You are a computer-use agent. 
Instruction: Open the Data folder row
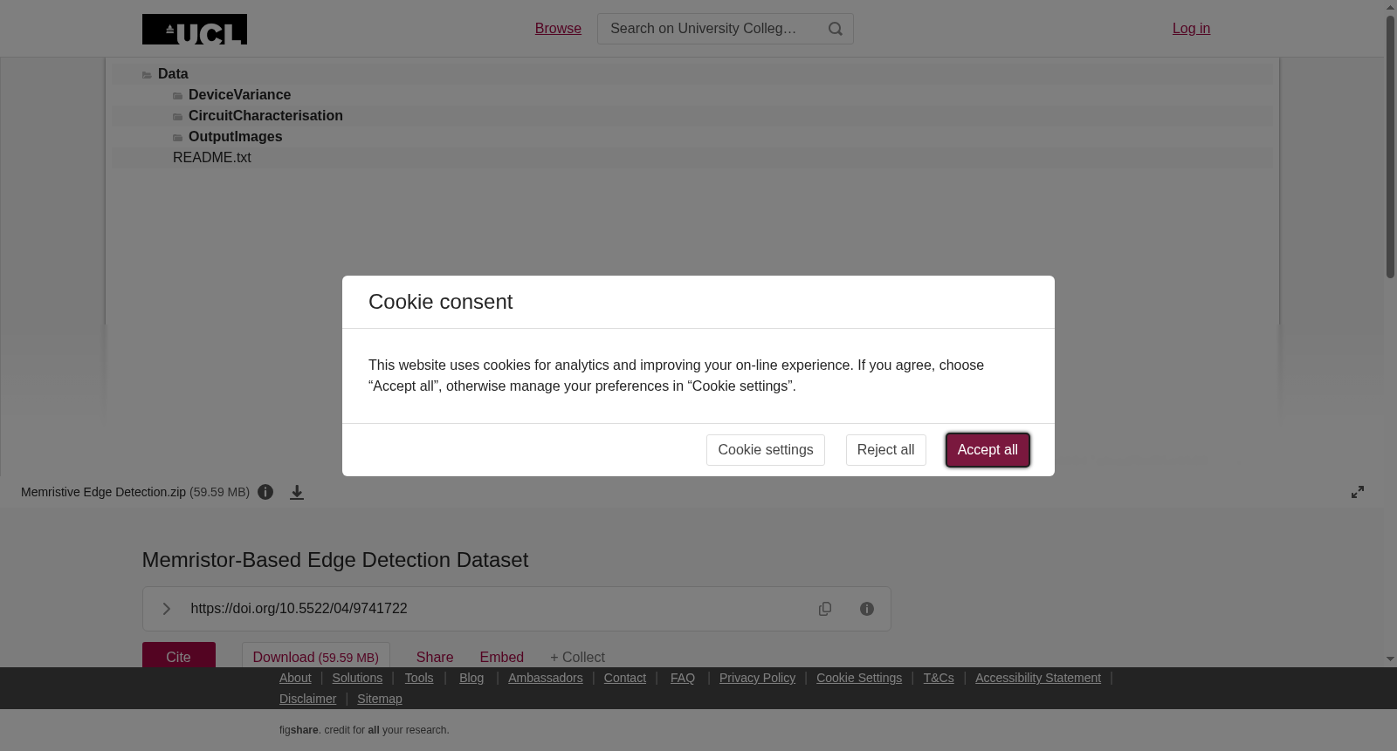692,74
